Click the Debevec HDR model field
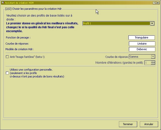 tap(142, 49)
